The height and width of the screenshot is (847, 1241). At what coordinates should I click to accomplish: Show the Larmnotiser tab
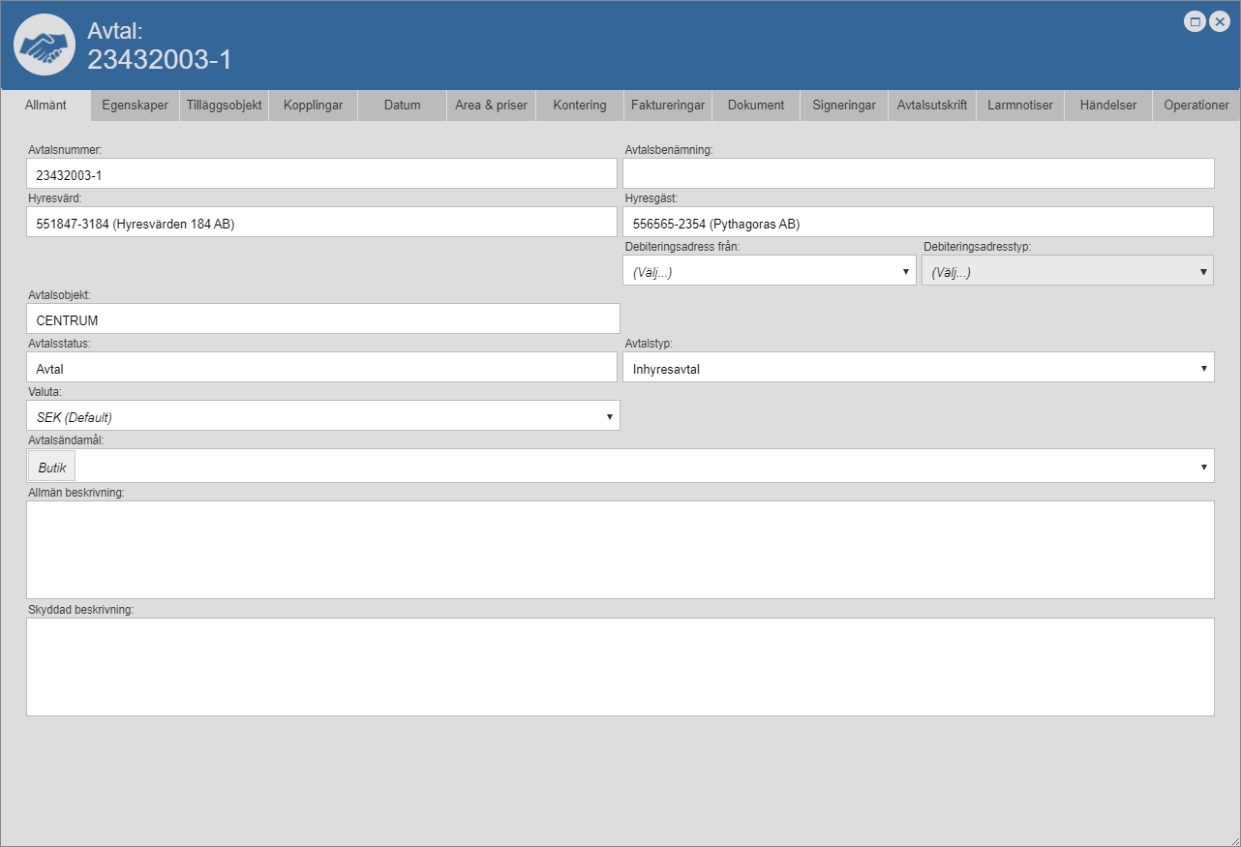[1019, 106]
